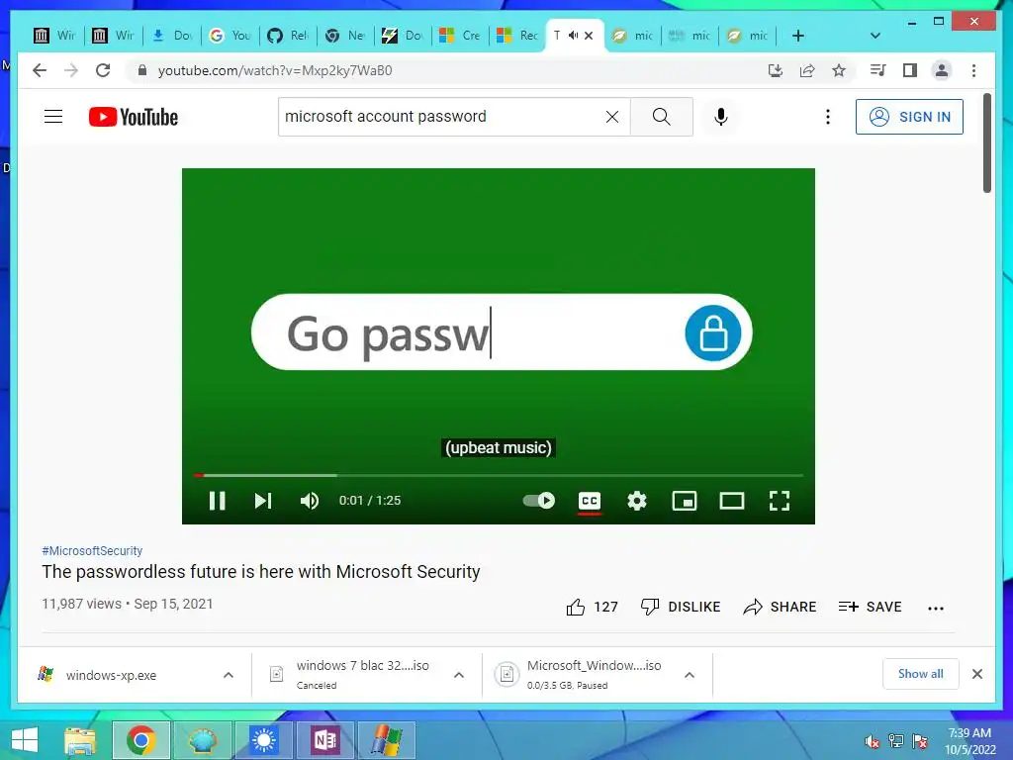1013x760 pixels.
Task: Reload the current page
Action: click(x=103, y=70)
